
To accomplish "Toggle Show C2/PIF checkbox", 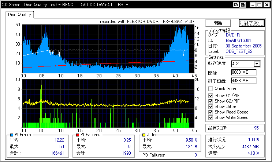I will tap(210, 101).
